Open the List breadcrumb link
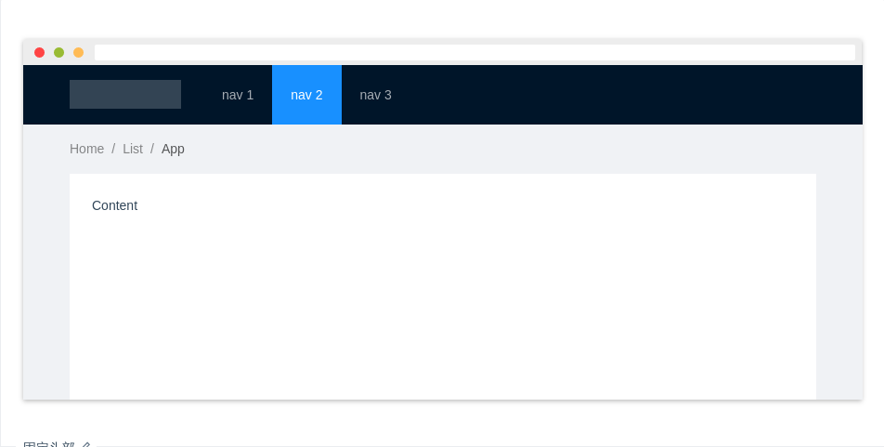Viewport: 884px width, 447px height. point(133,149)
